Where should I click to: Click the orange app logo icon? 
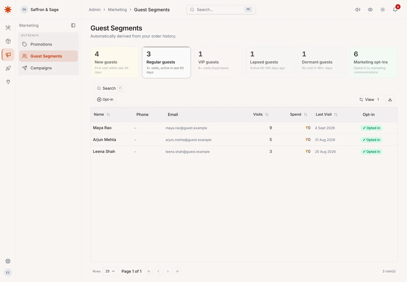(8, 10)
